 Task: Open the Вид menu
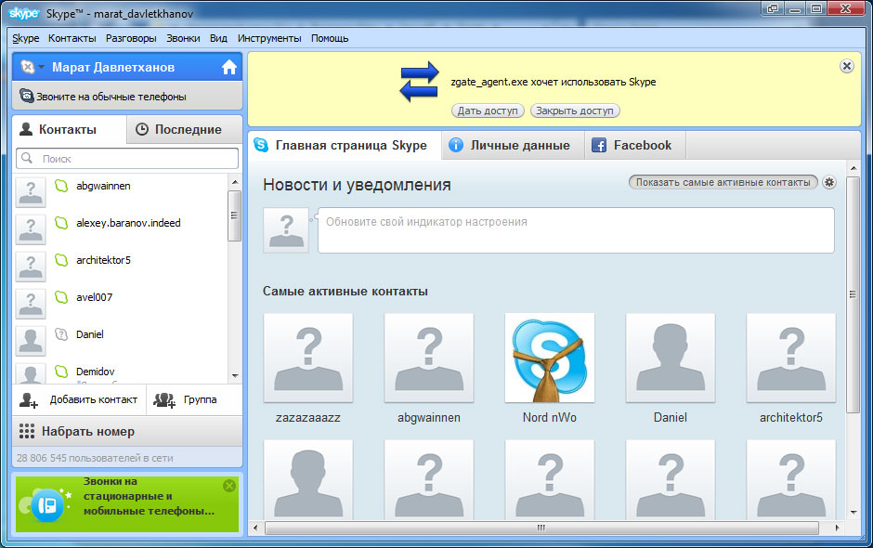click(x=218, y=38)
